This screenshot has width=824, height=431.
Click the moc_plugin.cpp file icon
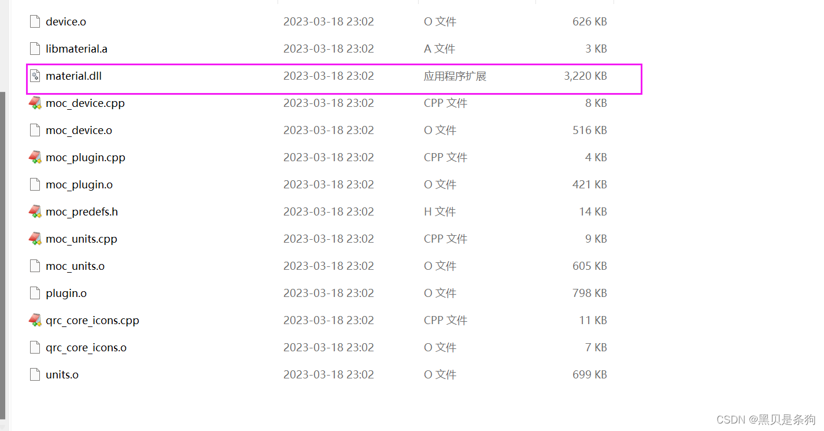tap(35, 157)
